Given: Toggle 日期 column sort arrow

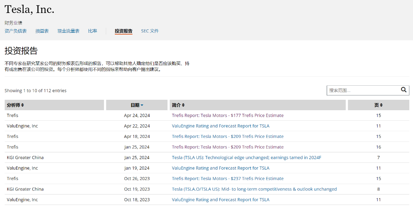Looking at the screenshot, I should 142,105.
